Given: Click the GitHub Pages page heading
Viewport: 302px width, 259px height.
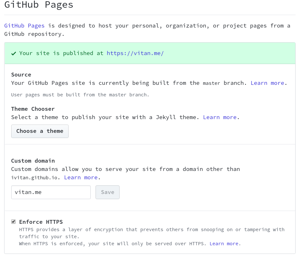Looking at the screenshot, I should [x=39, y=5].
